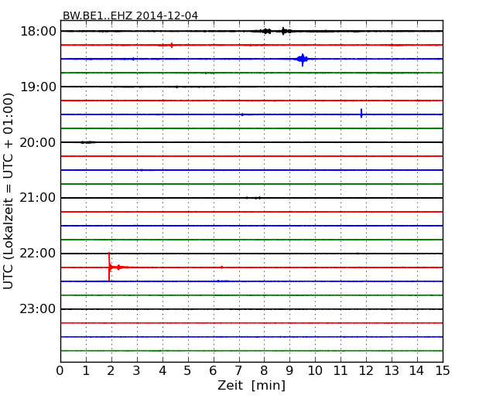Pick the small red spike near minute 4 at 18:15
This screenshot has height=402, width=503.
pos(172,45)
